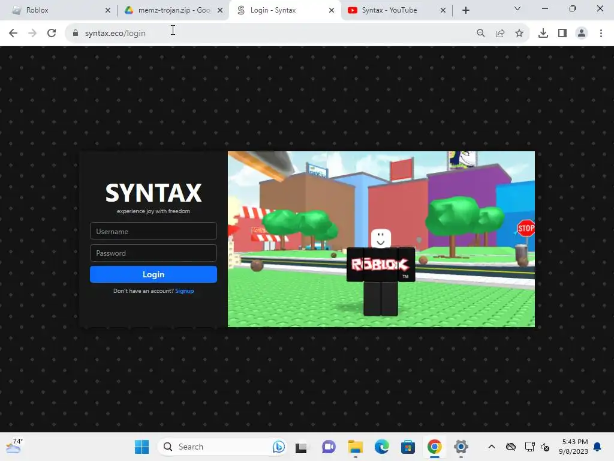Open the weather widget showing 74°
Image resolution: width=614 pixels, height=461 pixels.
(x=14, y=446)
